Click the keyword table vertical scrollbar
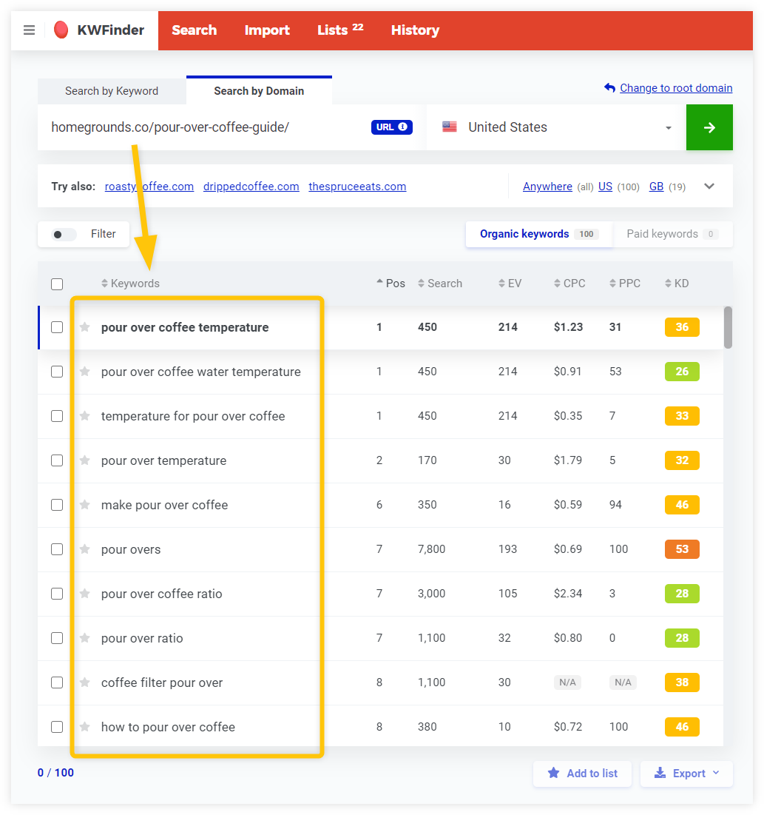 [x=728, y=327]
